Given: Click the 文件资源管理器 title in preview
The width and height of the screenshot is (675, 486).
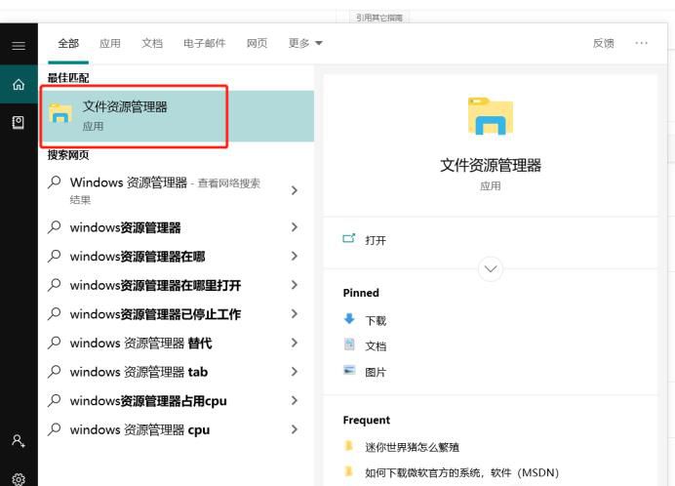Looking at the screenshot, I should pyautogui.click(x=491, y=165).
